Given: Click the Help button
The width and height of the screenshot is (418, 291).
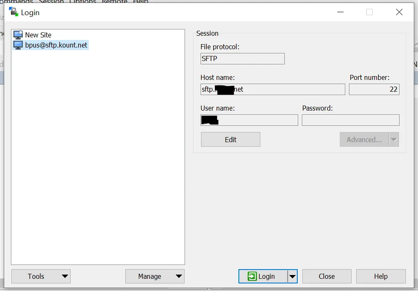Looking at the screenshot, I should pyautogui.click(x=381, y=276).
